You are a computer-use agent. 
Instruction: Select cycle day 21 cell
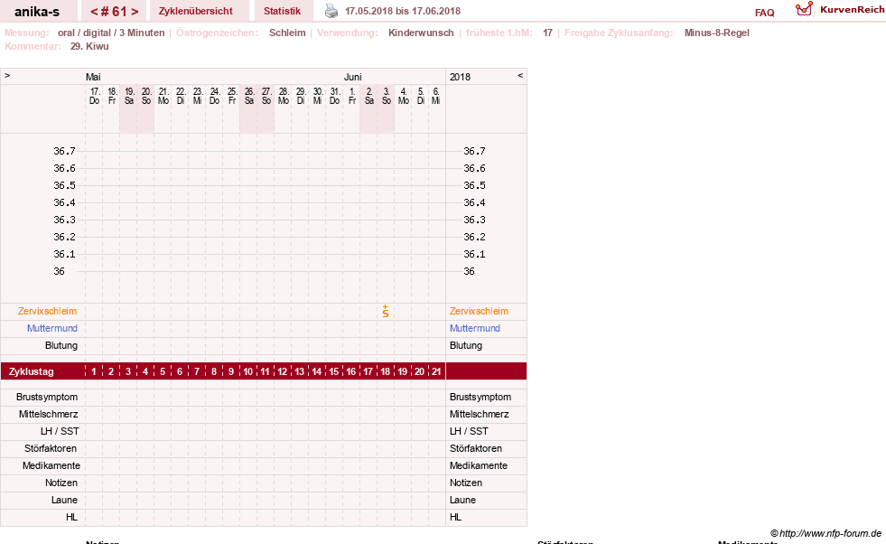click(x=436, y=371)
